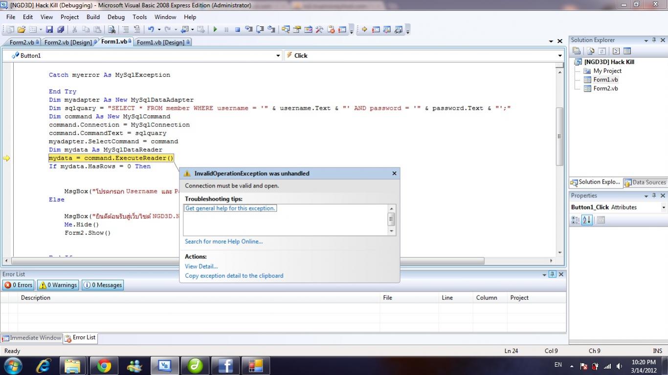Select Form2.vb in Solution Explorer
This screenshot has height=375, width=668.
tap(605, 88)
